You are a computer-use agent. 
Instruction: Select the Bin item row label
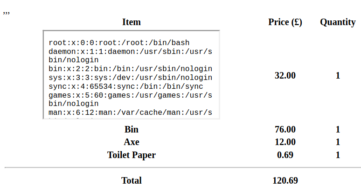(x=131, y=129)
